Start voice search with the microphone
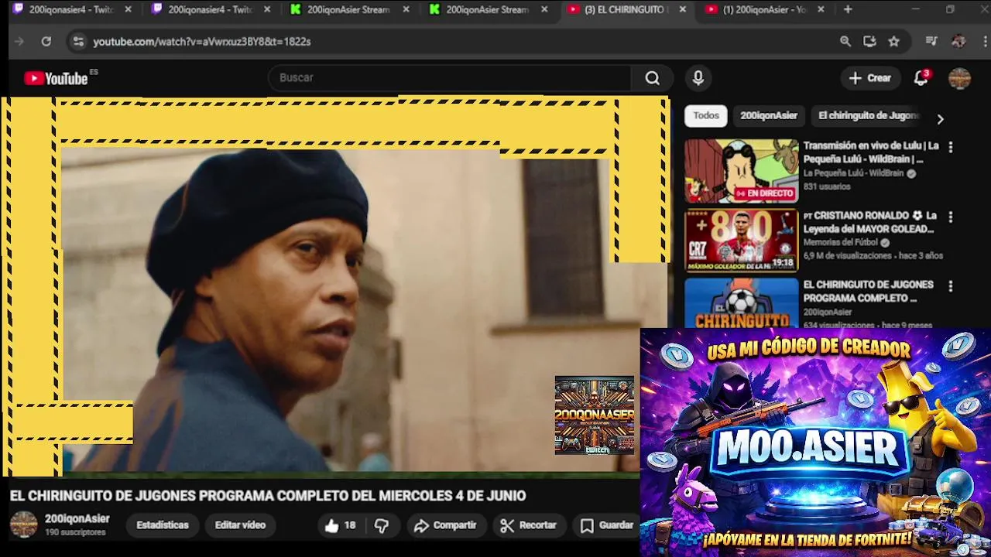This screenshot has height=557, width=991. (x=698, y=78)
